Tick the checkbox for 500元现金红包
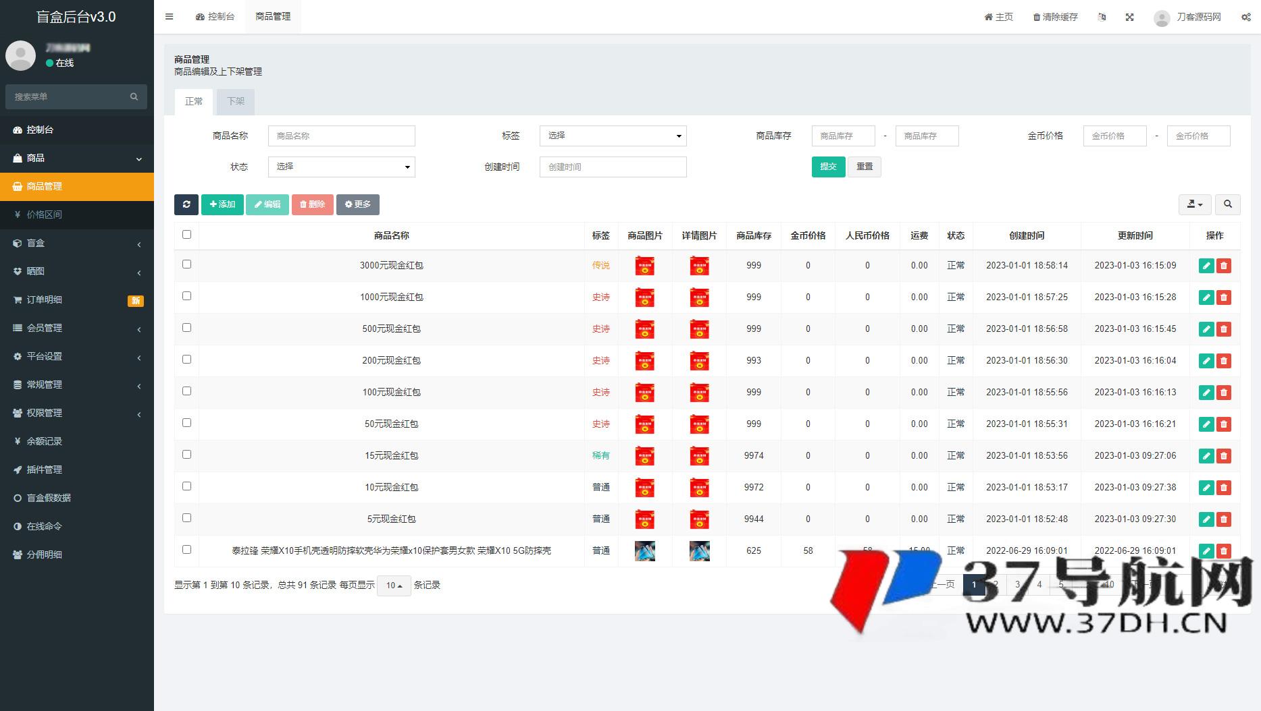 (187, 328)
